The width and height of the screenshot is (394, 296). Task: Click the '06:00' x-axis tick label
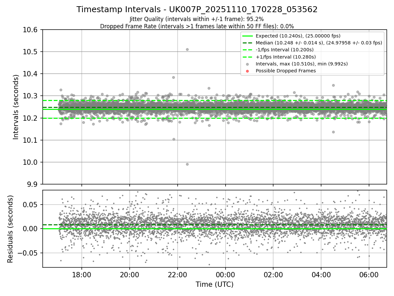click(369, 274)
